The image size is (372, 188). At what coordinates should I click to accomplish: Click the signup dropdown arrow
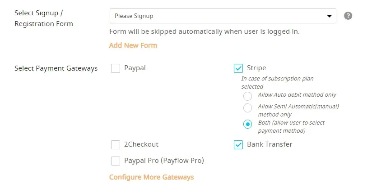tap(329, 16)
